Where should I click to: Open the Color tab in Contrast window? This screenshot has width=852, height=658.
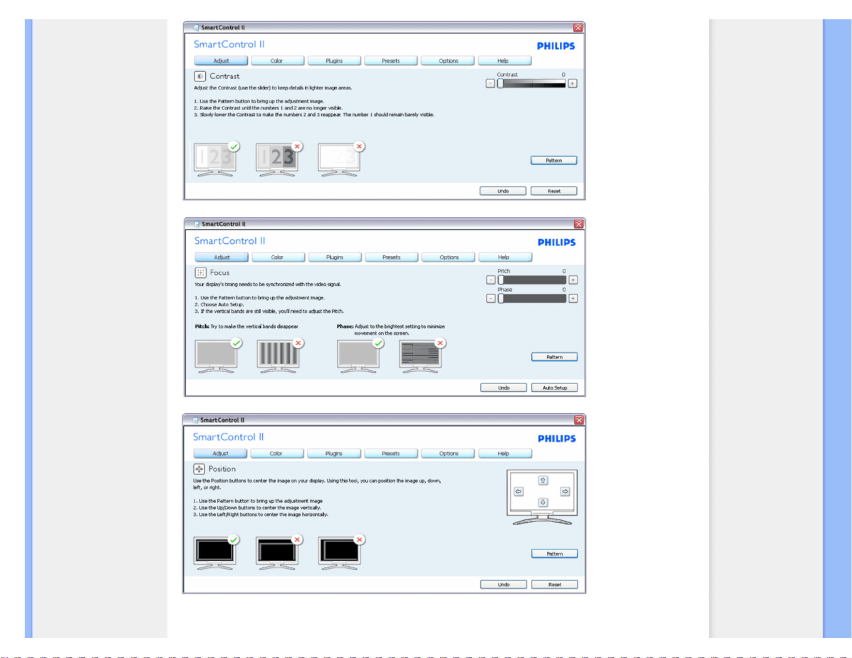tap(277, 61)
